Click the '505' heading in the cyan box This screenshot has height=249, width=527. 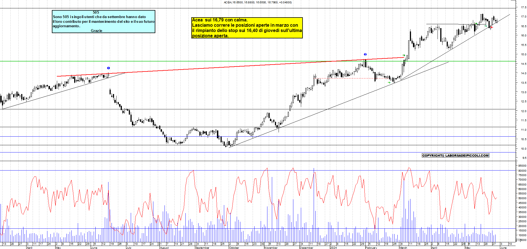tap(96, 12)
